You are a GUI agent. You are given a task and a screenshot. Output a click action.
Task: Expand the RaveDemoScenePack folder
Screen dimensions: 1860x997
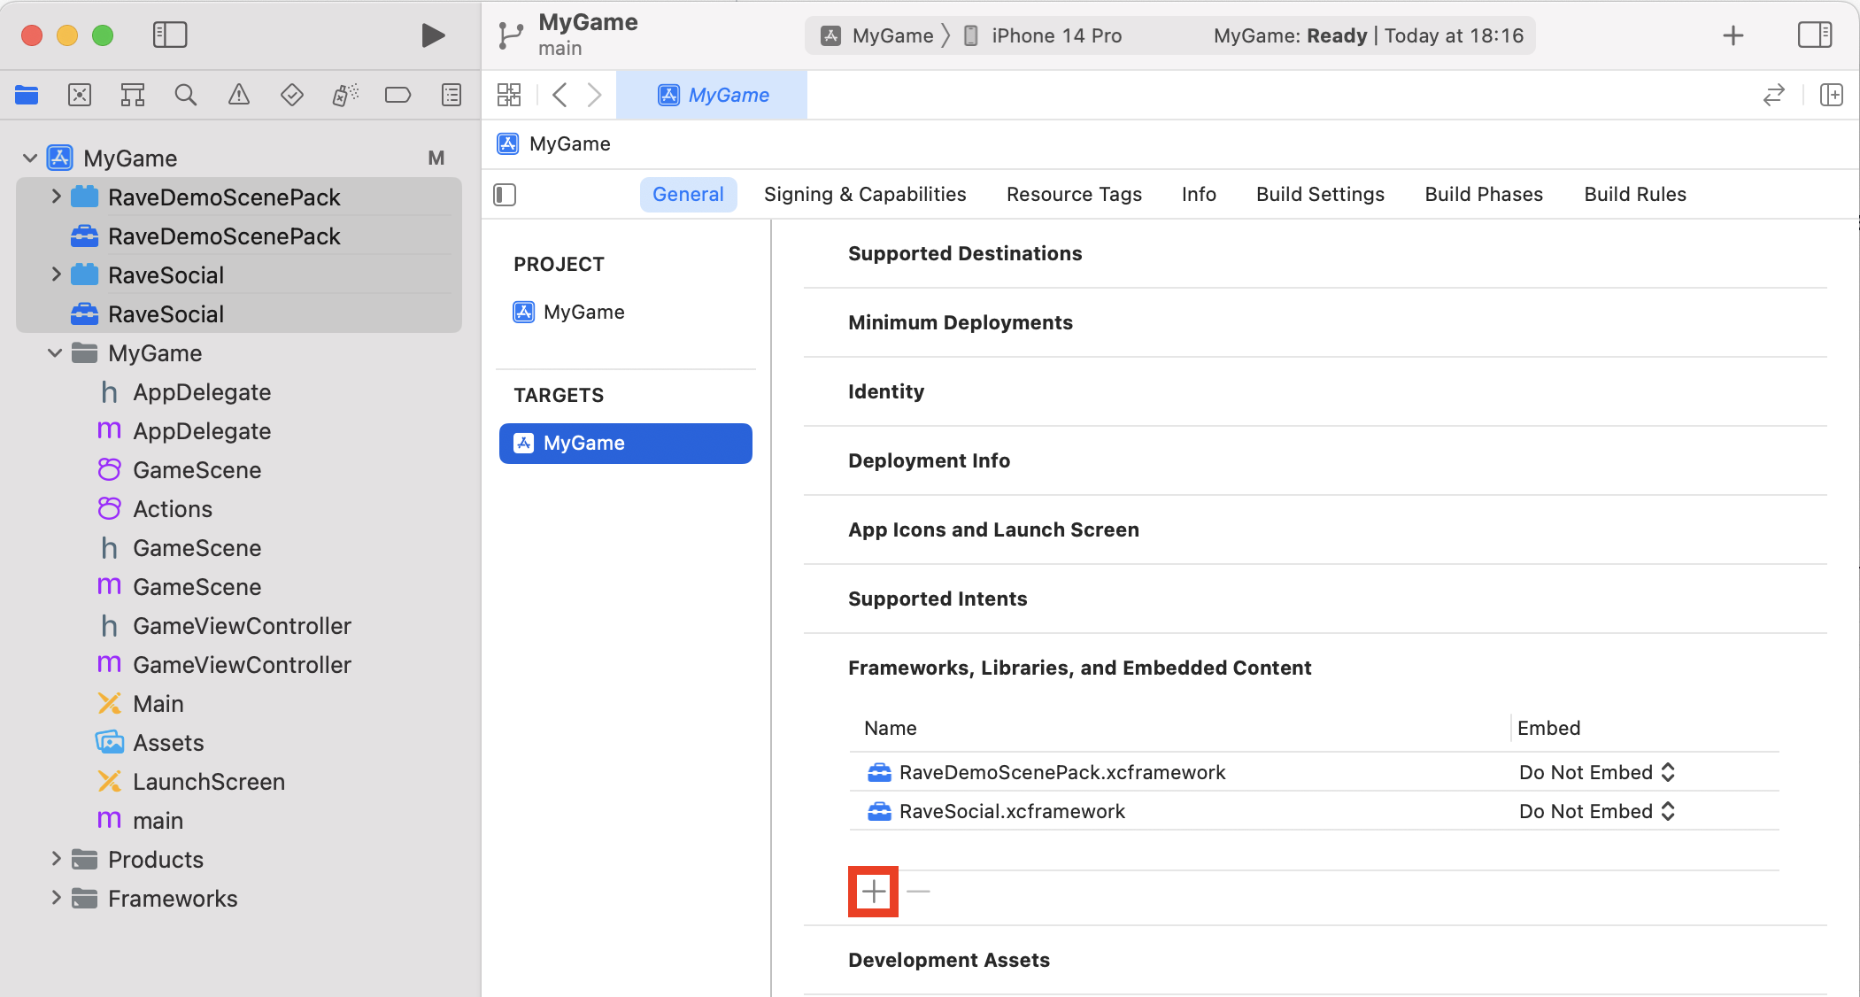point(57,197)
